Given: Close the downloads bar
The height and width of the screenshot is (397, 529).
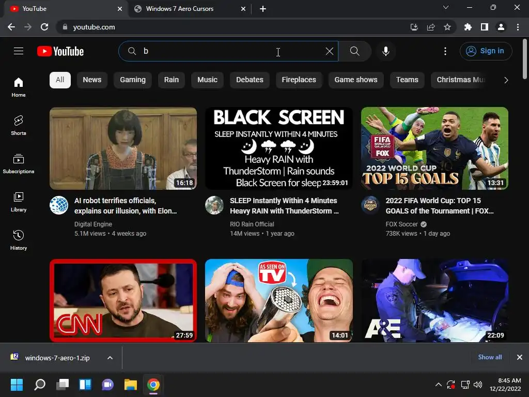Looking at the screenshot, I should [520, 357].
